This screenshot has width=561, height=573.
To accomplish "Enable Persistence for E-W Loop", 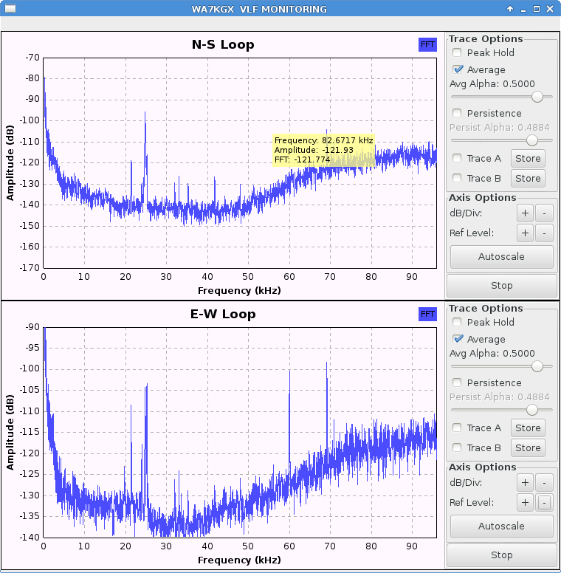I will (458, 382).
